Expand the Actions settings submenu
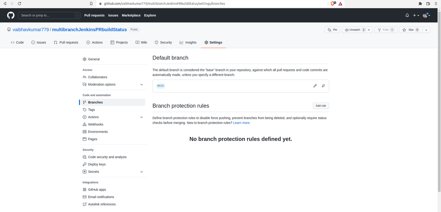The height and width of the screenshot is (212, 441). tap(141, 117)
